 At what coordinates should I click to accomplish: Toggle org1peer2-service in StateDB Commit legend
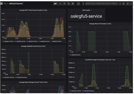point(21,77)
